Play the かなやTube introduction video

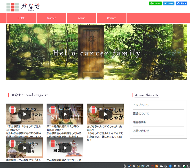(65, 114)
